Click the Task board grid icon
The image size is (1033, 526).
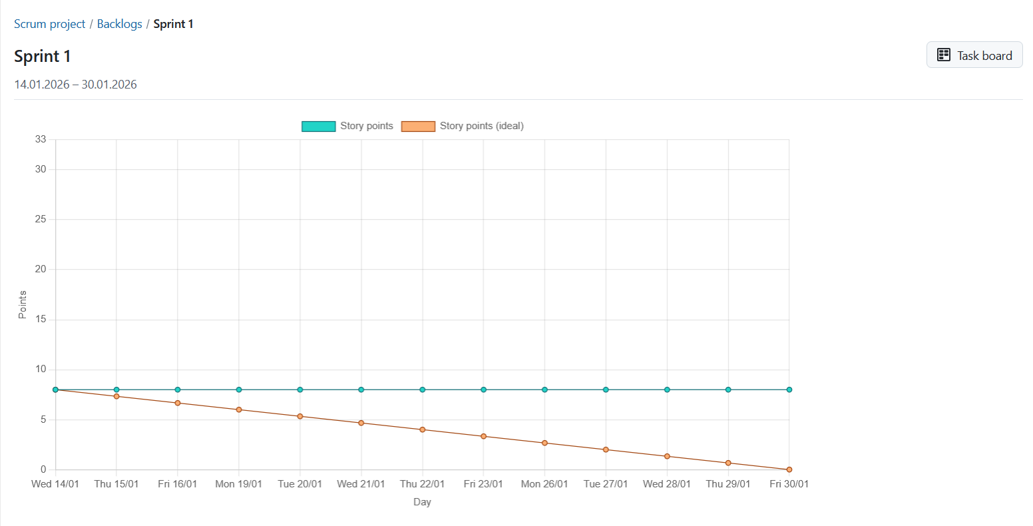click(944, 55)
